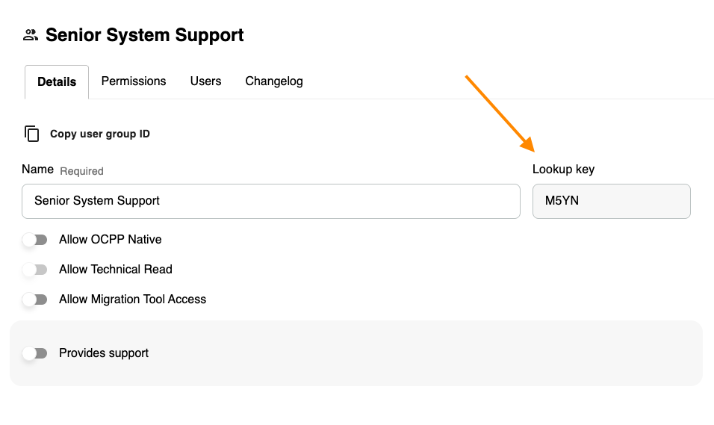Click the "Name" field label
714x425 pixels.
click(x=37, y=170)
